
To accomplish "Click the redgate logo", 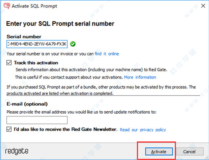I will [17, 151].
